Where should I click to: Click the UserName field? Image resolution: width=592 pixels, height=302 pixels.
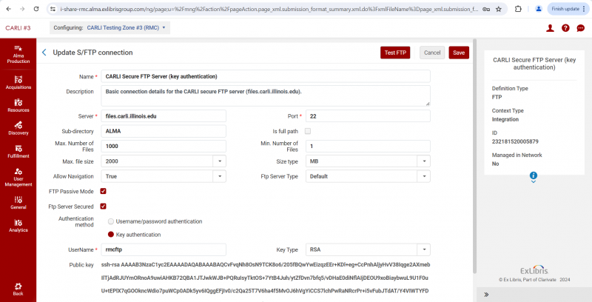[164, 249]
